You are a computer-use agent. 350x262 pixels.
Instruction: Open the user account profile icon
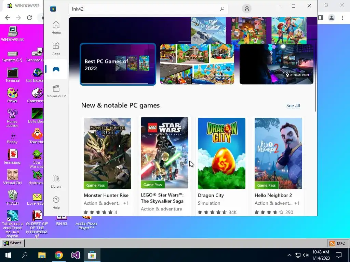247,9
